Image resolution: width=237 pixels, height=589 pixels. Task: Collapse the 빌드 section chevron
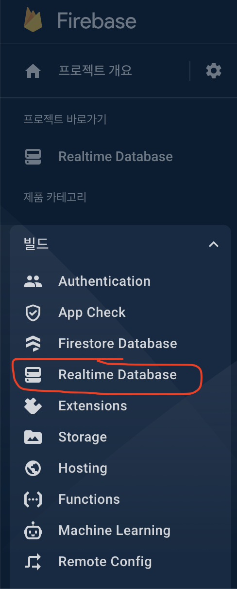(x=213, y=244)
